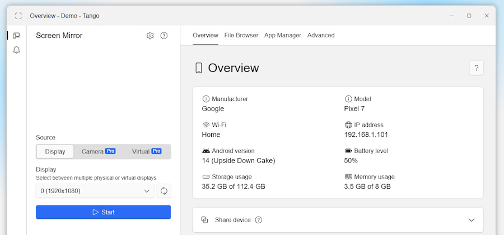This screenshot has height=235, width=504.
Task: Click the Manufacturer info icon
Action: (206, 99)
